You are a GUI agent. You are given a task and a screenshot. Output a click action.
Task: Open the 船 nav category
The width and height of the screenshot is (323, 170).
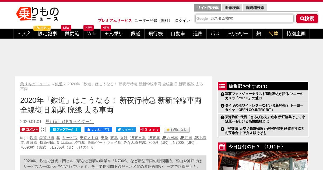pos(259,34)
